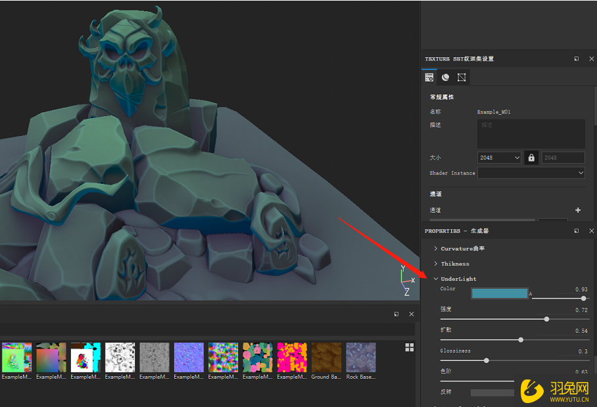This screenshot has height=407, width=597.
Task: Toggle the 反转 invert option
Action: pyautogui.click(x=492, y=393)
